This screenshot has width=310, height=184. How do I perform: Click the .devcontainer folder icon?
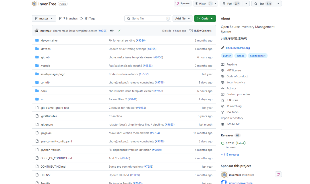(x=37, y=40)
